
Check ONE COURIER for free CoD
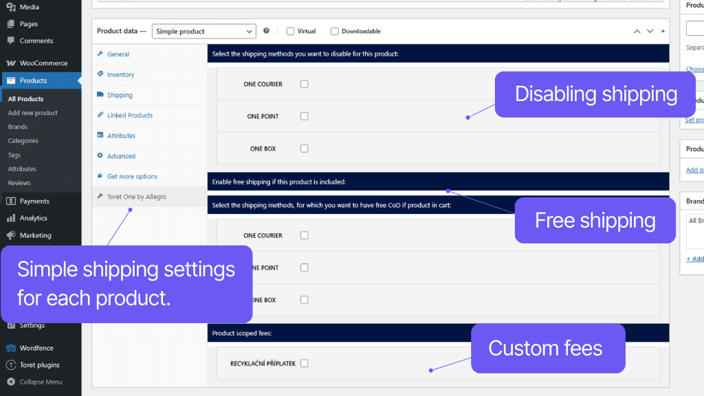click(x=305, y=235)
